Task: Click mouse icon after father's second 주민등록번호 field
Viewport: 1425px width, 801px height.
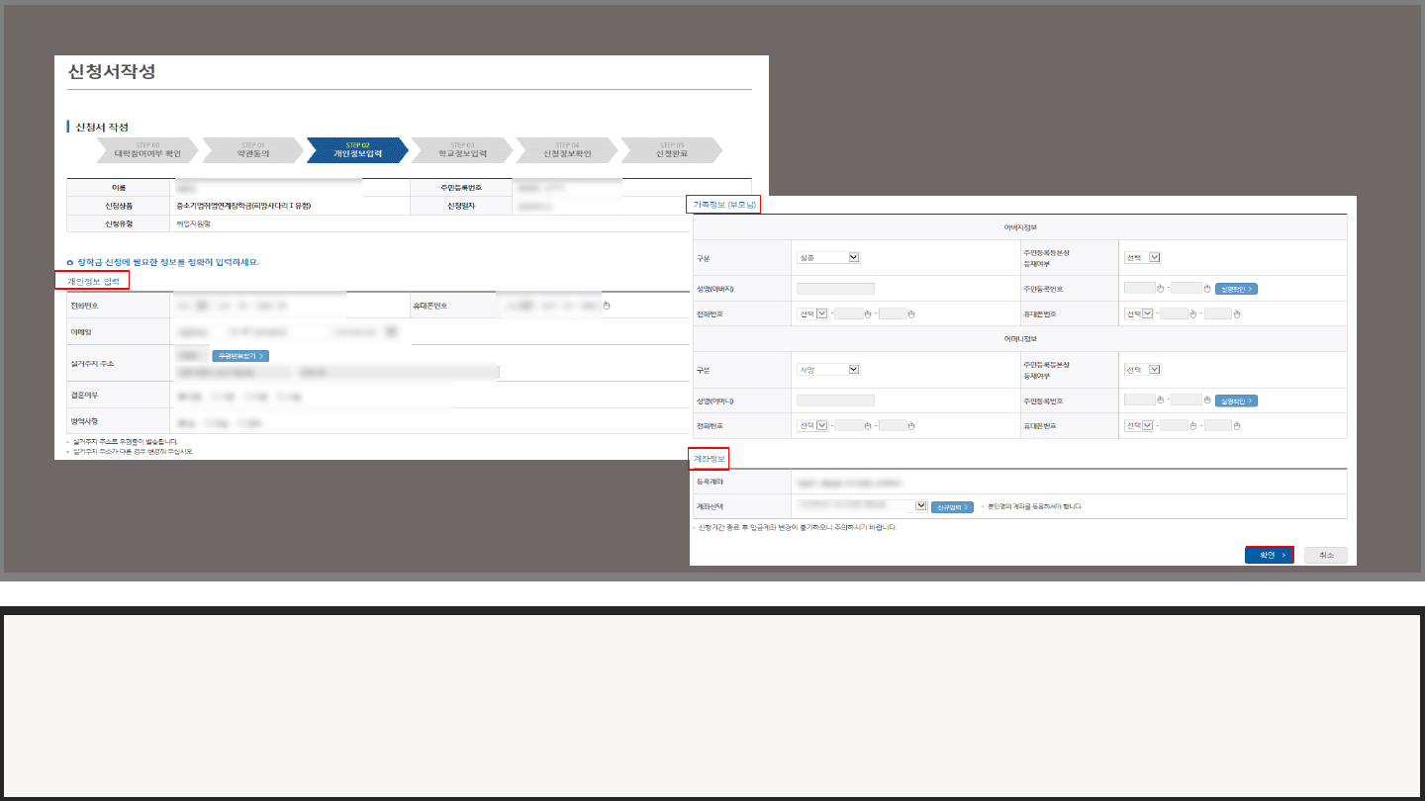Action: [1207, 289]
